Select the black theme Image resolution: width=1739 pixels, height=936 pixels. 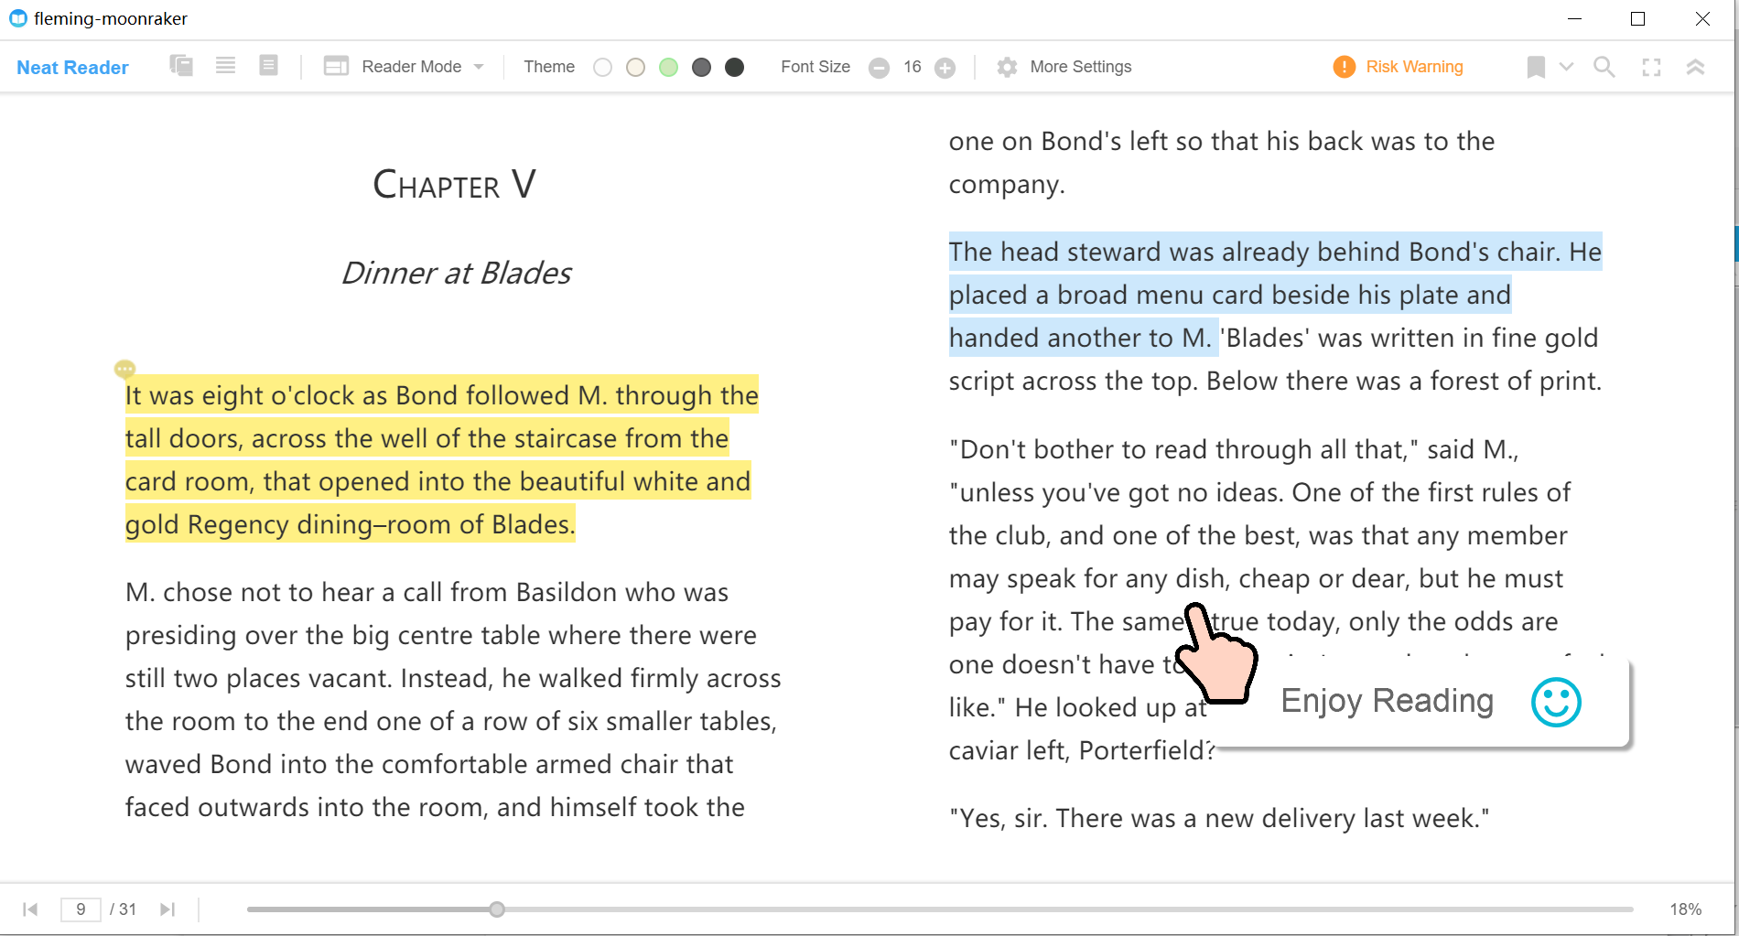tap(734, 67)
